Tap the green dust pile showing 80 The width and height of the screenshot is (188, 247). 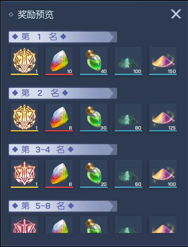(x=128, y=117)
